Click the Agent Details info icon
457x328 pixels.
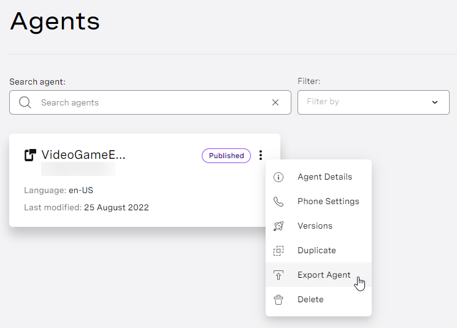278,177
